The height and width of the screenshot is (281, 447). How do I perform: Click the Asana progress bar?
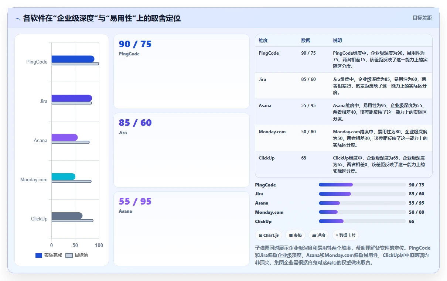point(362,203)
